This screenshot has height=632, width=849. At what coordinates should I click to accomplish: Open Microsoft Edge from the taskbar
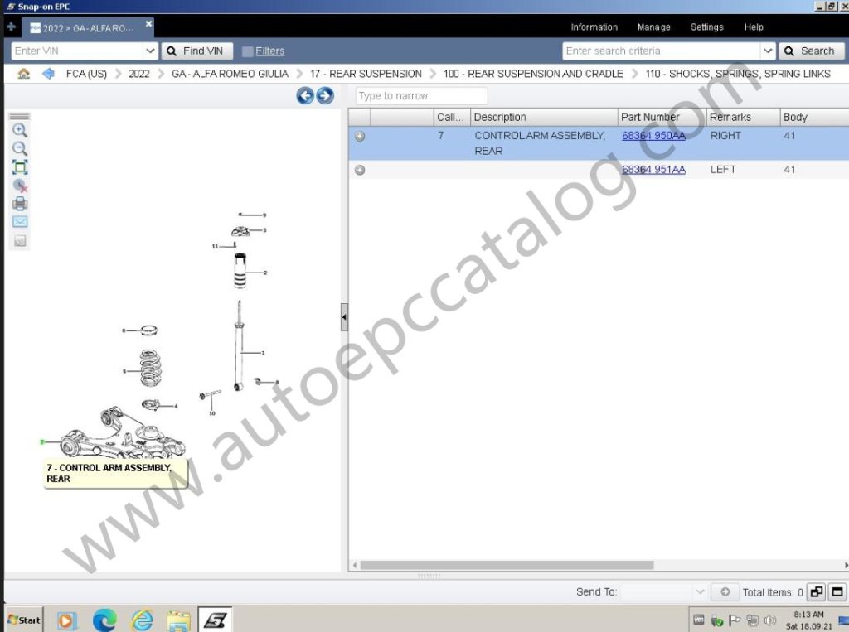point(104,620)
